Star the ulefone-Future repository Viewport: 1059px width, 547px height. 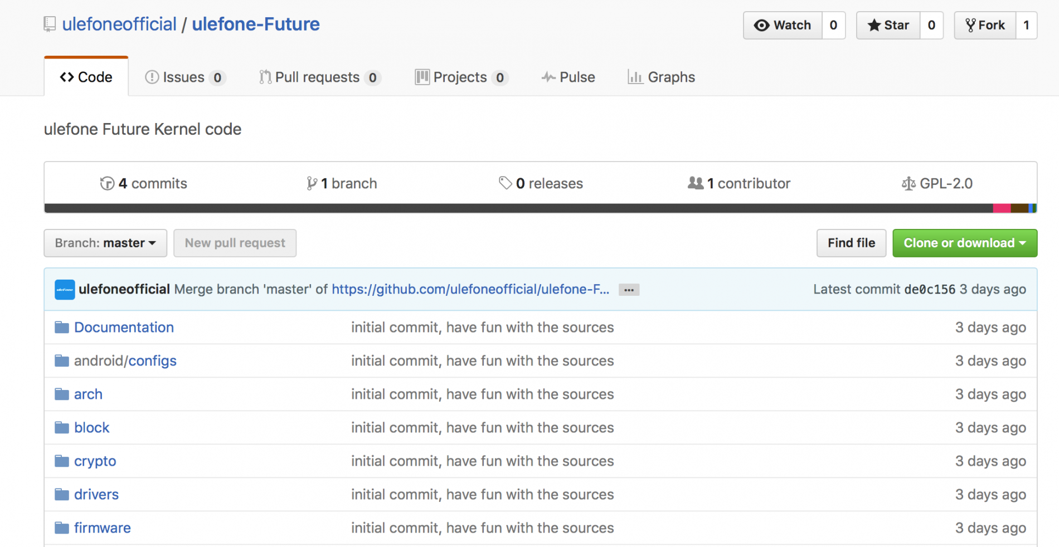[888, 25]
